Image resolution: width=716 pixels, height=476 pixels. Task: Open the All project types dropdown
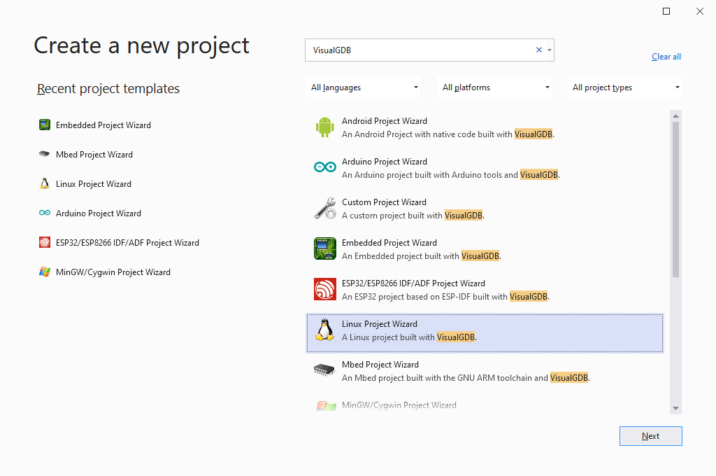(624, 87)
